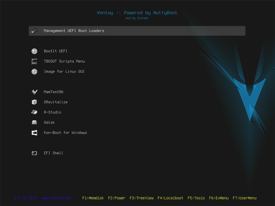Choose the R-Studio entry text
This screenshot has width=275, height=206.
click(53, 112)
